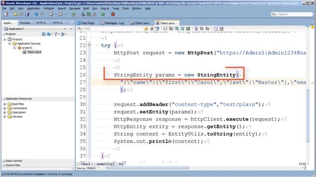Viewport: 316px width, 177px height.
Task: Collapse the project1 package node
Action: (x=14, y=48)
